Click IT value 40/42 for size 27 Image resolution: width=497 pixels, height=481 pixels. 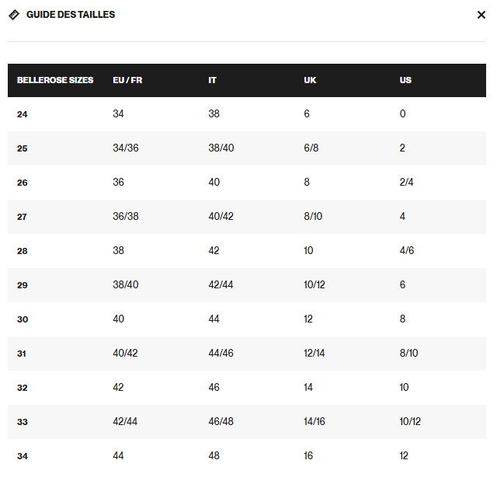coord(221,217)
